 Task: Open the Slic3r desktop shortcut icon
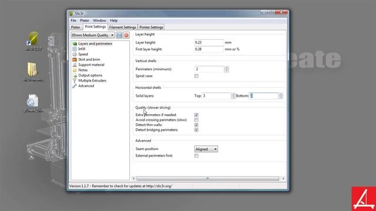click(x=33, y=38)
